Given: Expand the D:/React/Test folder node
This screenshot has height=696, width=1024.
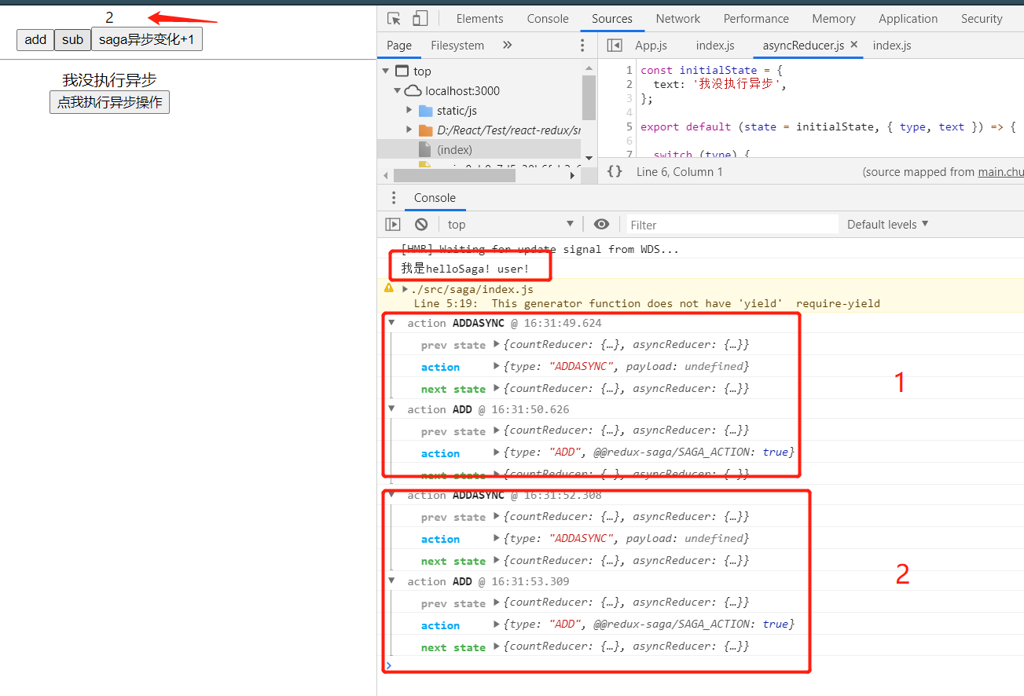Looking at the screenshot, I should (409, 130).
